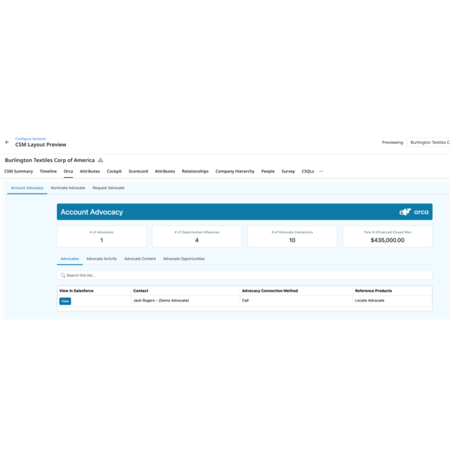
Task: Open the Relationships tab
Action: point(195,171)
